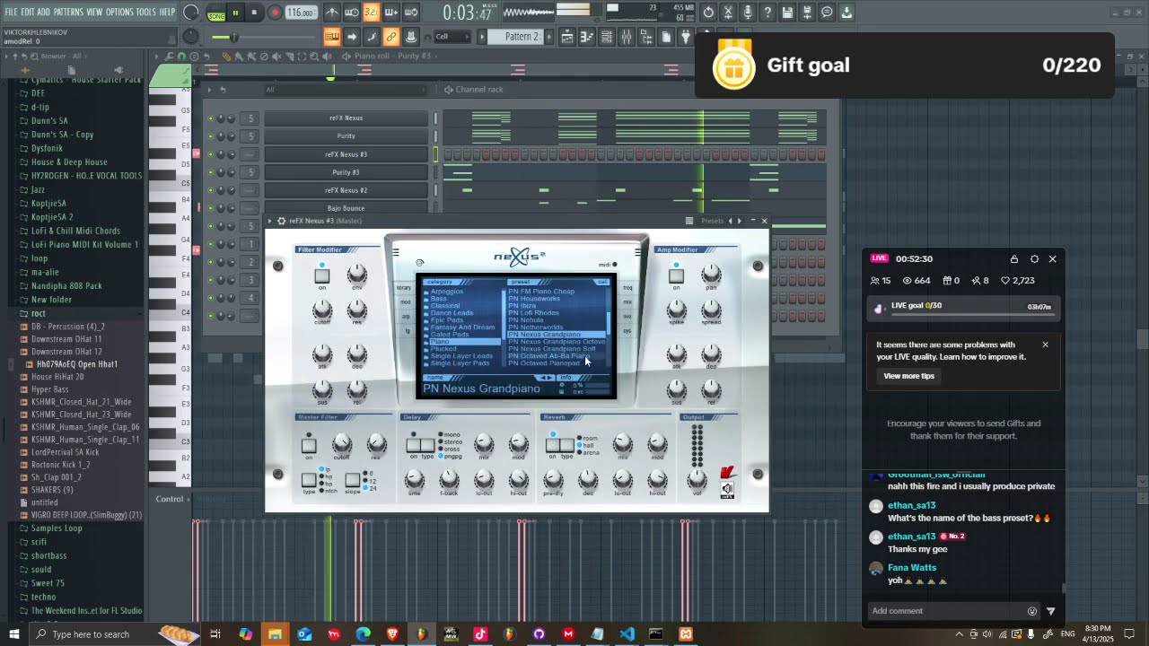This screenshot has width=1149, height=646.
Task: Open the piano roll toolbar icon
Action: tap(587, 37)
